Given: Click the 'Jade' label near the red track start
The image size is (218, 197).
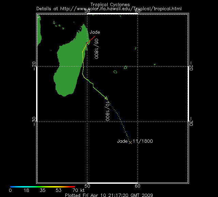Looking at the screenshot, I should click(x=95, y=32).
